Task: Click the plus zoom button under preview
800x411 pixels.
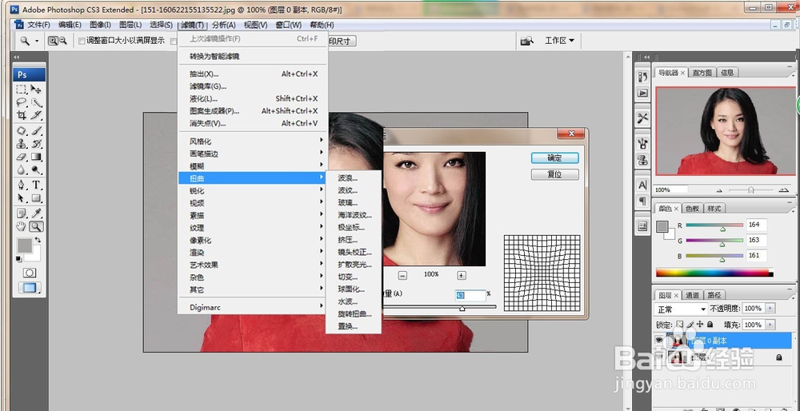Action: point(462,275)
